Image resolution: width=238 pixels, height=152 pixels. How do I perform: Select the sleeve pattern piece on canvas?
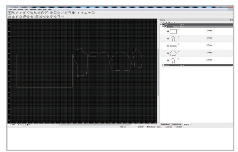[121, 61]
